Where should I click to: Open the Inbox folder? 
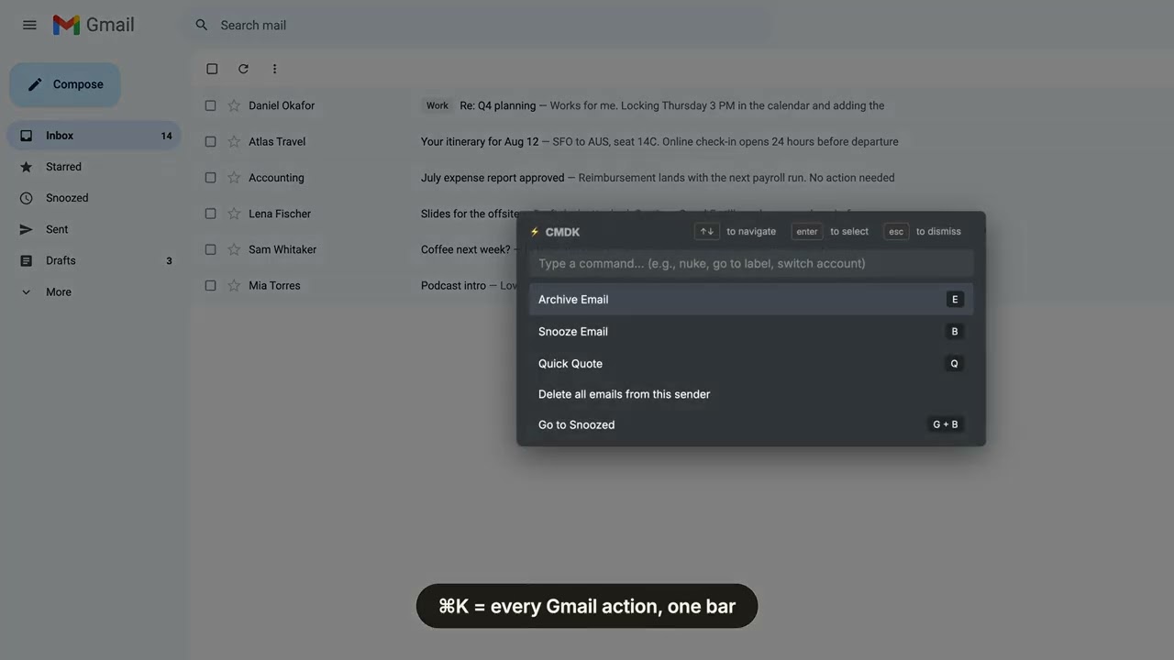click(94, 136)
